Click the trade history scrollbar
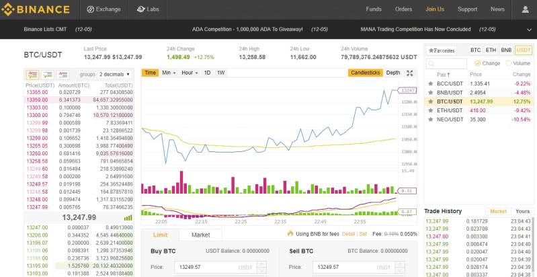This screenshot has height=277, width=537. click(534, 247)
